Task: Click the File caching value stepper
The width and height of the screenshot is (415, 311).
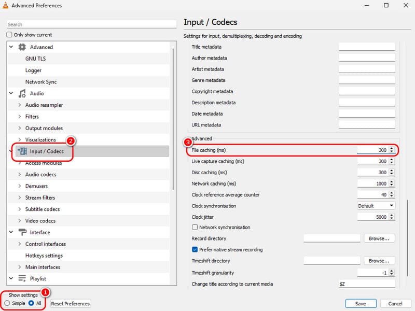Action: click(392, 150)
